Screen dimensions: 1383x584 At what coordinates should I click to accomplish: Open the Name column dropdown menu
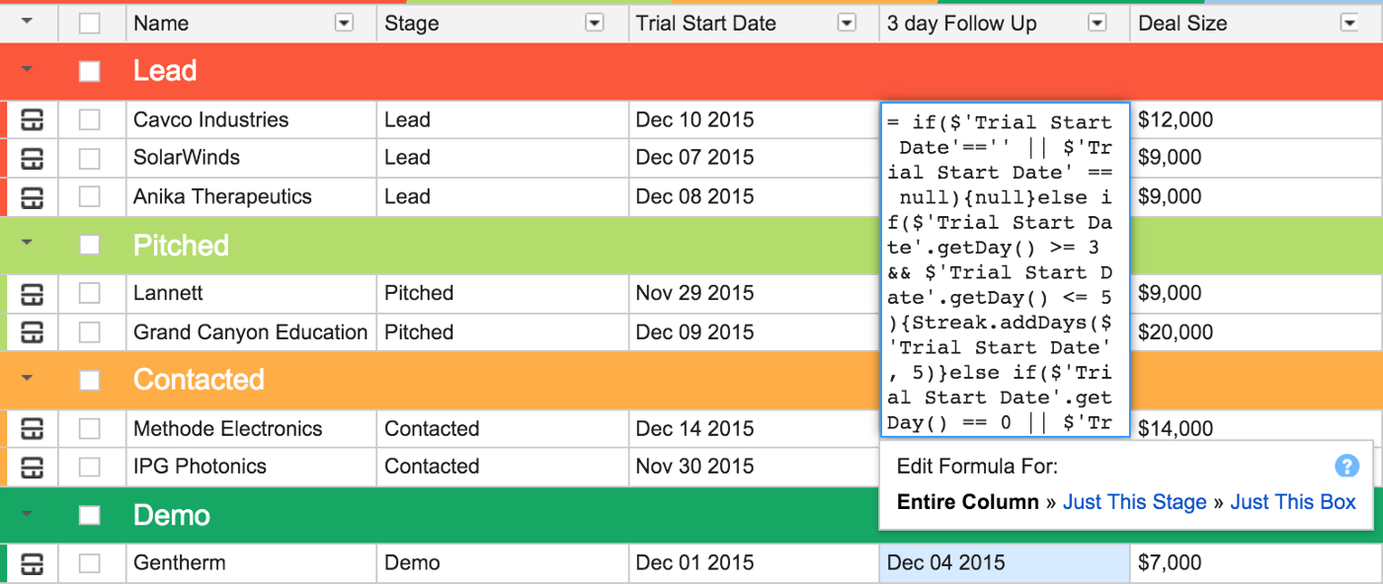pos(344,24)
